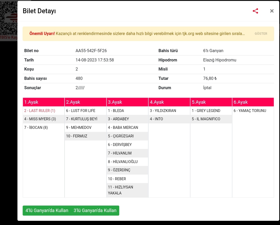Click horse 3 - ARDABEY

point(118,119)
